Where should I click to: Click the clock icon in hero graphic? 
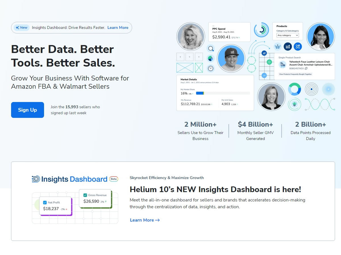click(211, 68)
